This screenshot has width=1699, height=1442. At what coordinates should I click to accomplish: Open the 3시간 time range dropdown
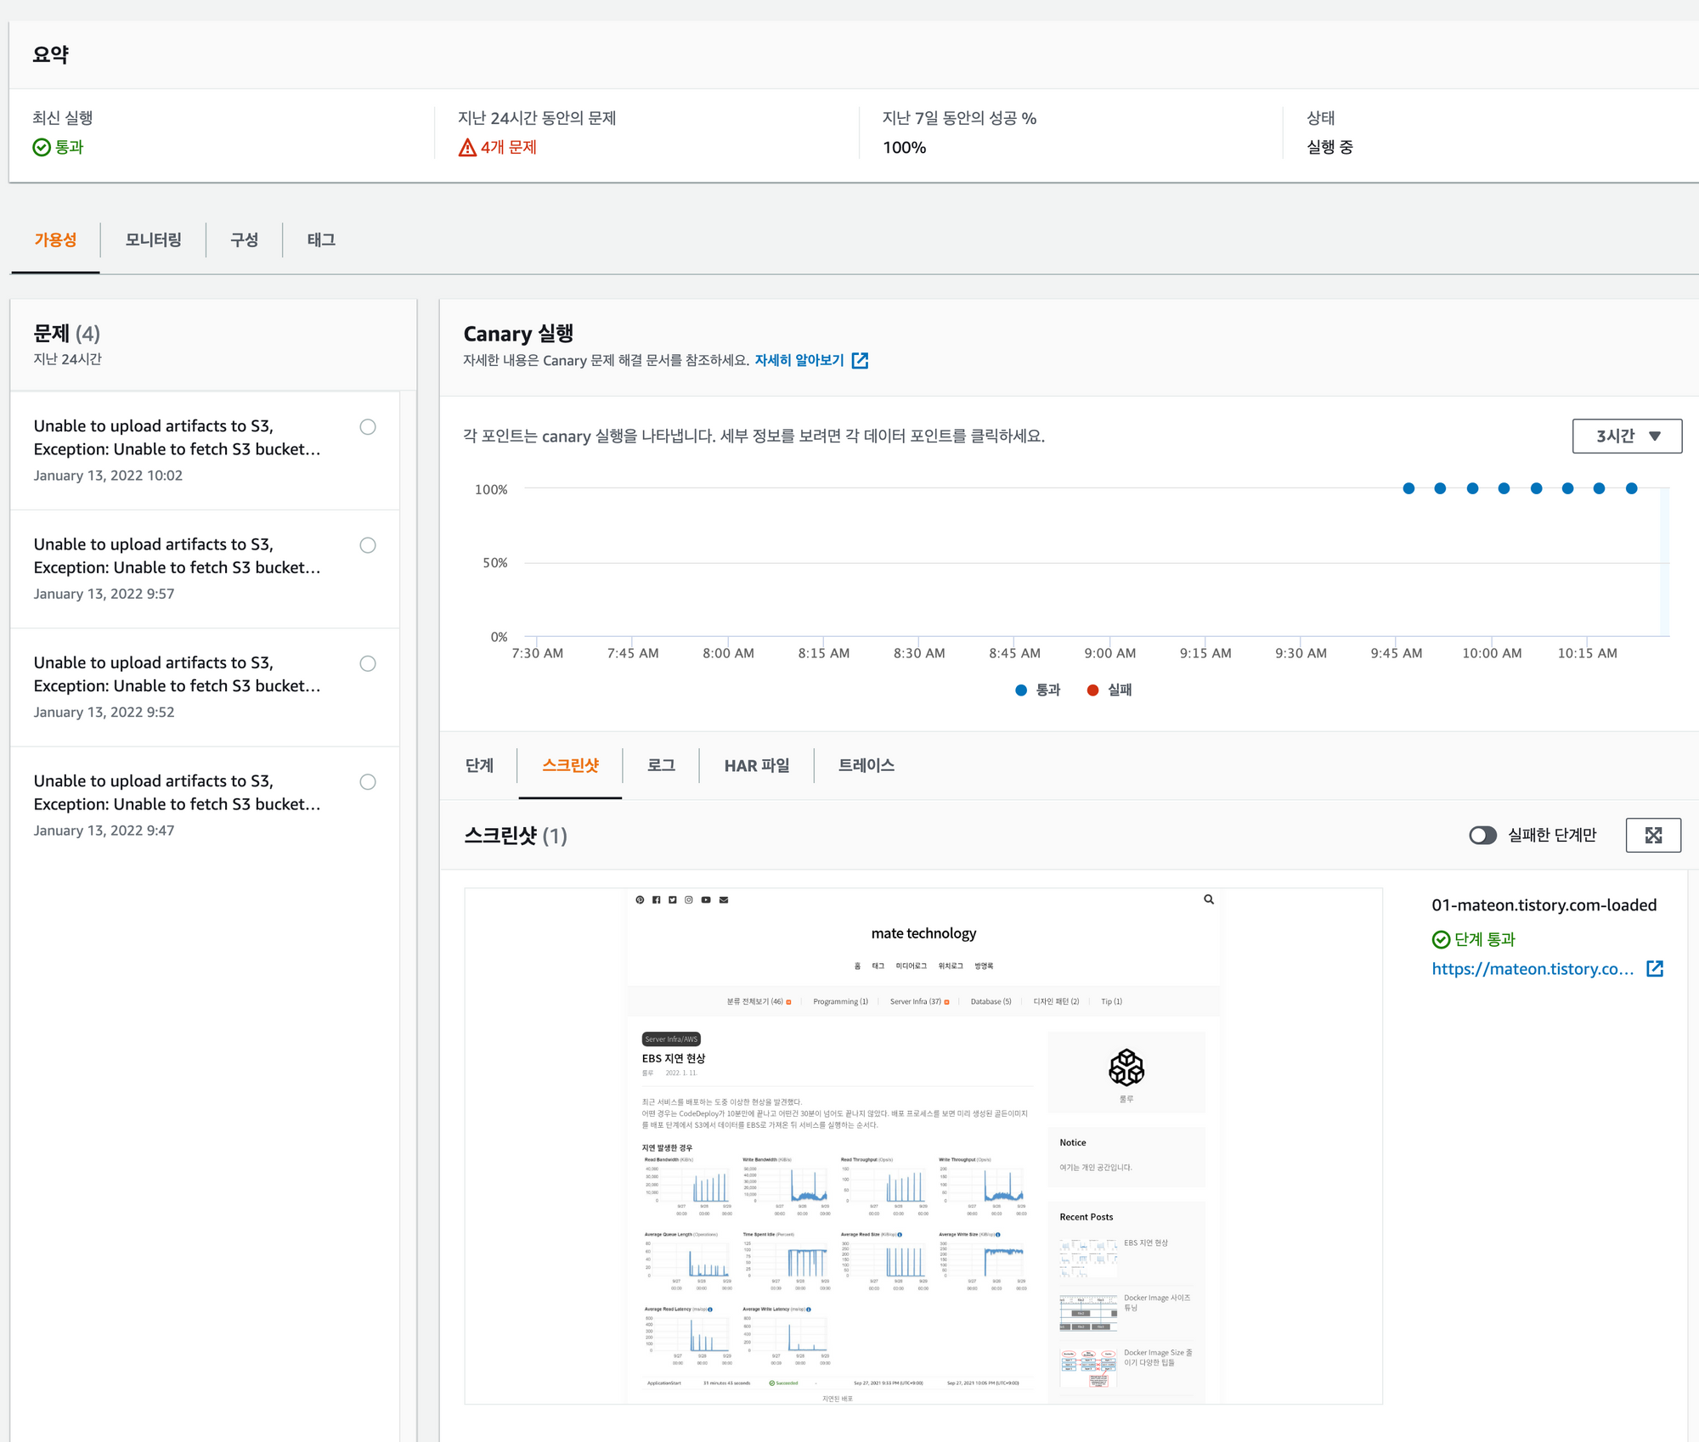click(1626, 436)
